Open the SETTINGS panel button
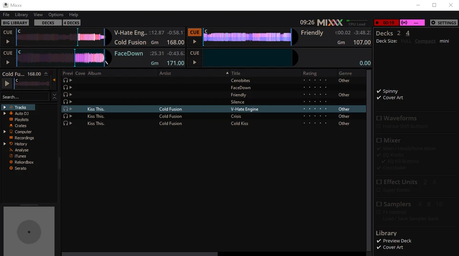Screen dimensions: 459x256 443,22
